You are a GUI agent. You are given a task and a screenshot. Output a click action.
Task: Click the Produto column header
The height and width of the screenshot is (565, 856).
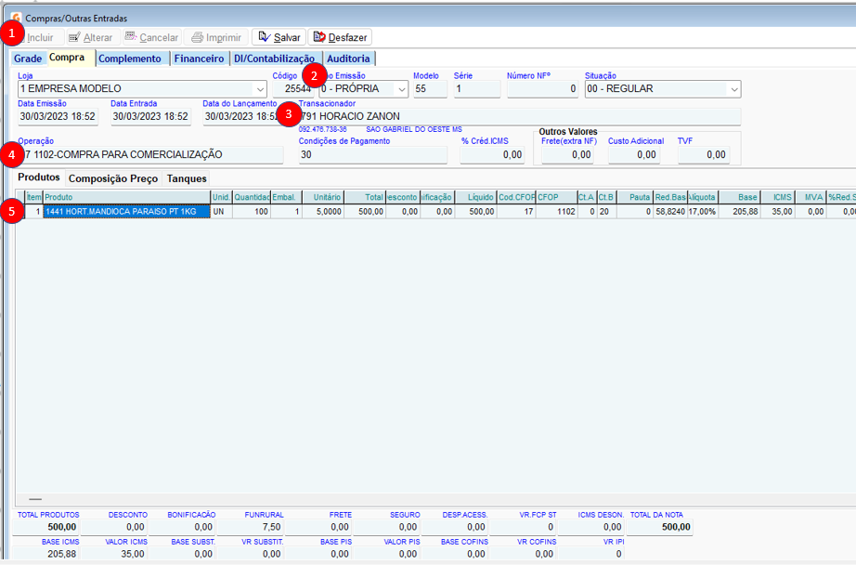coord(126,197)
